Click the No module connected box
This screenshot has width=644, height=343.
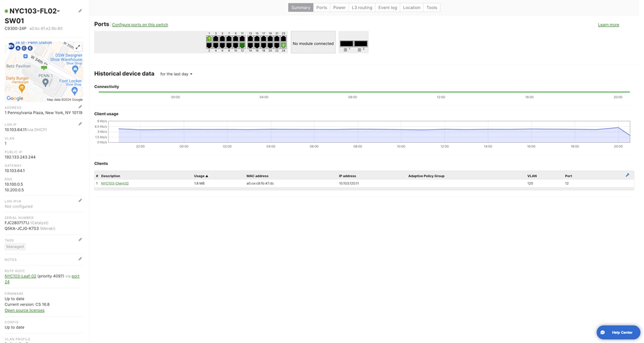(x=313, y=42)
